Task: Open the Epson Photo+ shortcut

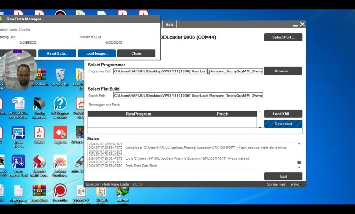Action: (19, 133)
